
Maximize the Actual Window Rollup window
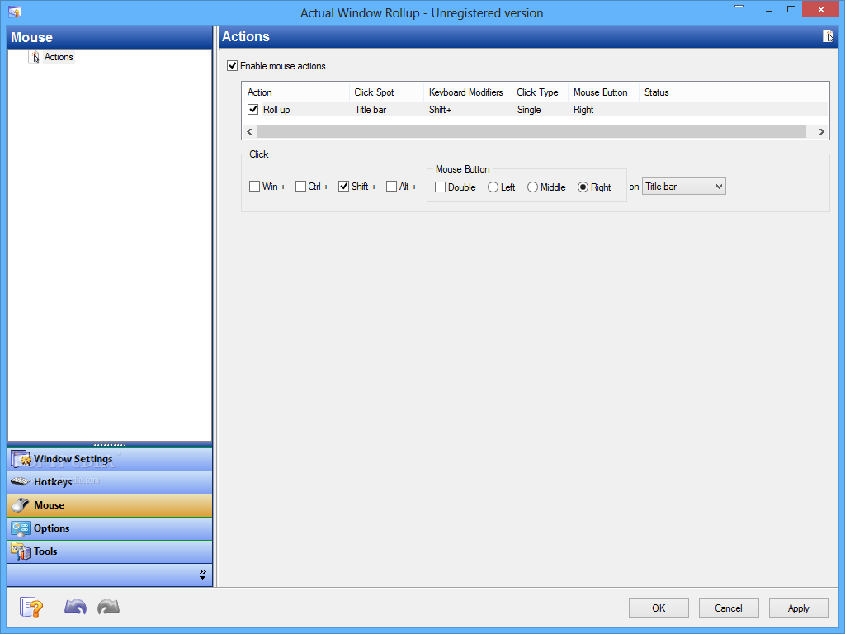[791, 10]
